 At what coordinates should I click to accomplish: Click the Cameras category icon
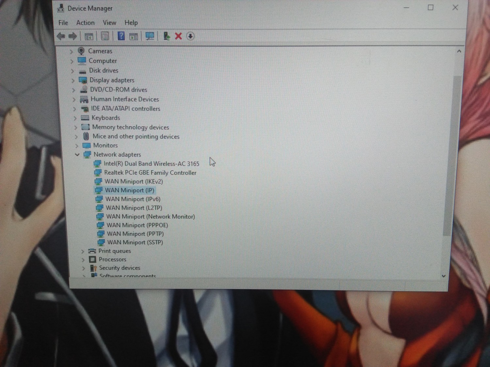(x=81, y=51)
